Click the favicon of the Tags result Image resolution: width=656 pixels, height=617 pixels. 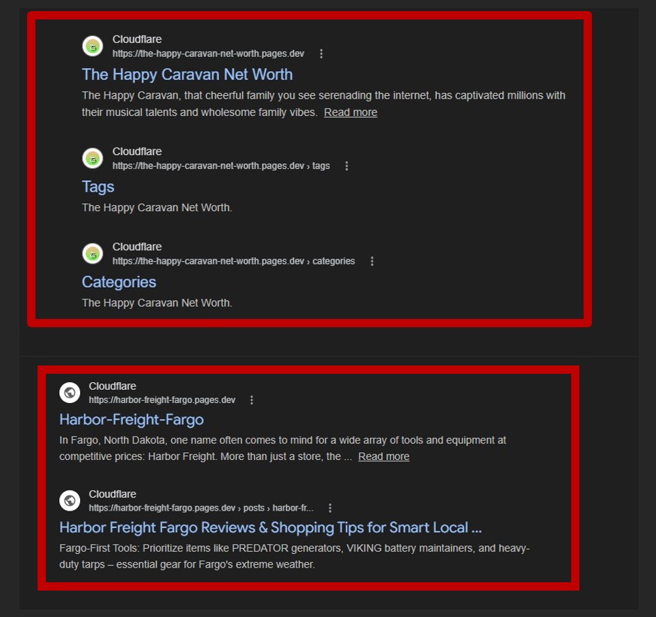pyautogui.click(x=93, y=158)
